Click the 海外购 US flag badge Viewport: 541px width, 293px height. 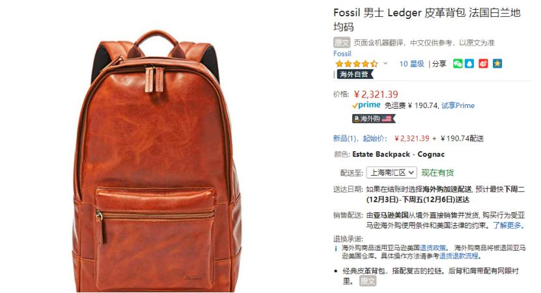click(374, 119)
